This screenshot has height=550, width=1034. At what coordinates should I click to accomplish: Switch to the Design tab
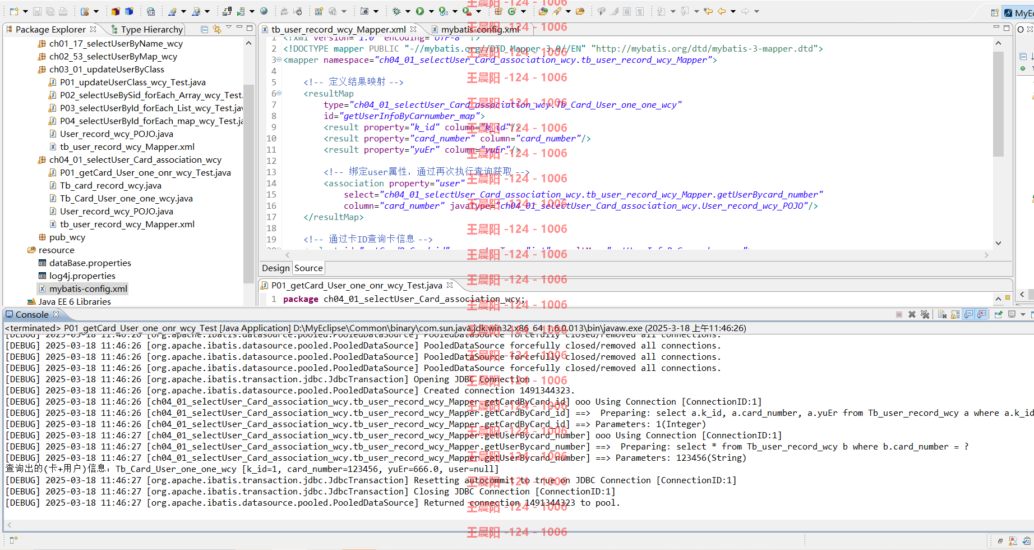[276, 268]
